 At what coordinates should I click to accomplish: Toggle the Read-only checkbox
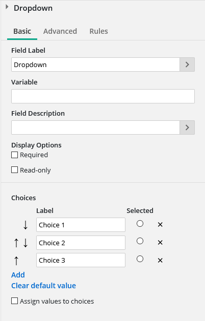click(x=14, y=170)
